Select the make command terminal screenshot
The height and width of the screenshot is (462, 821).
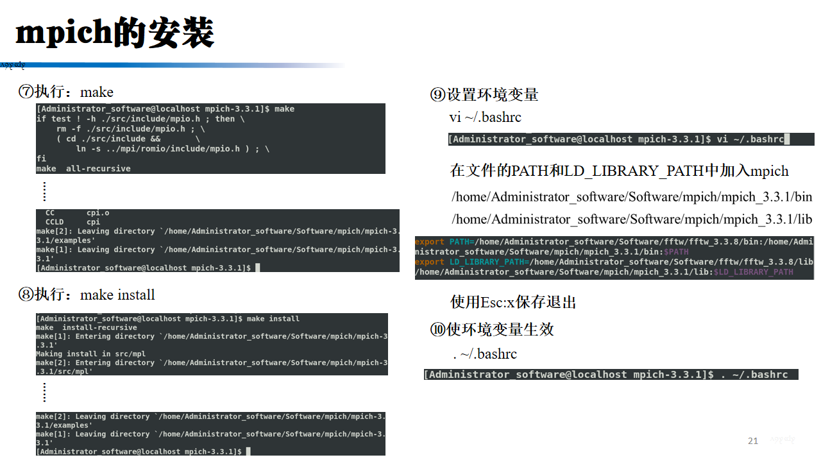pos(210,138)
